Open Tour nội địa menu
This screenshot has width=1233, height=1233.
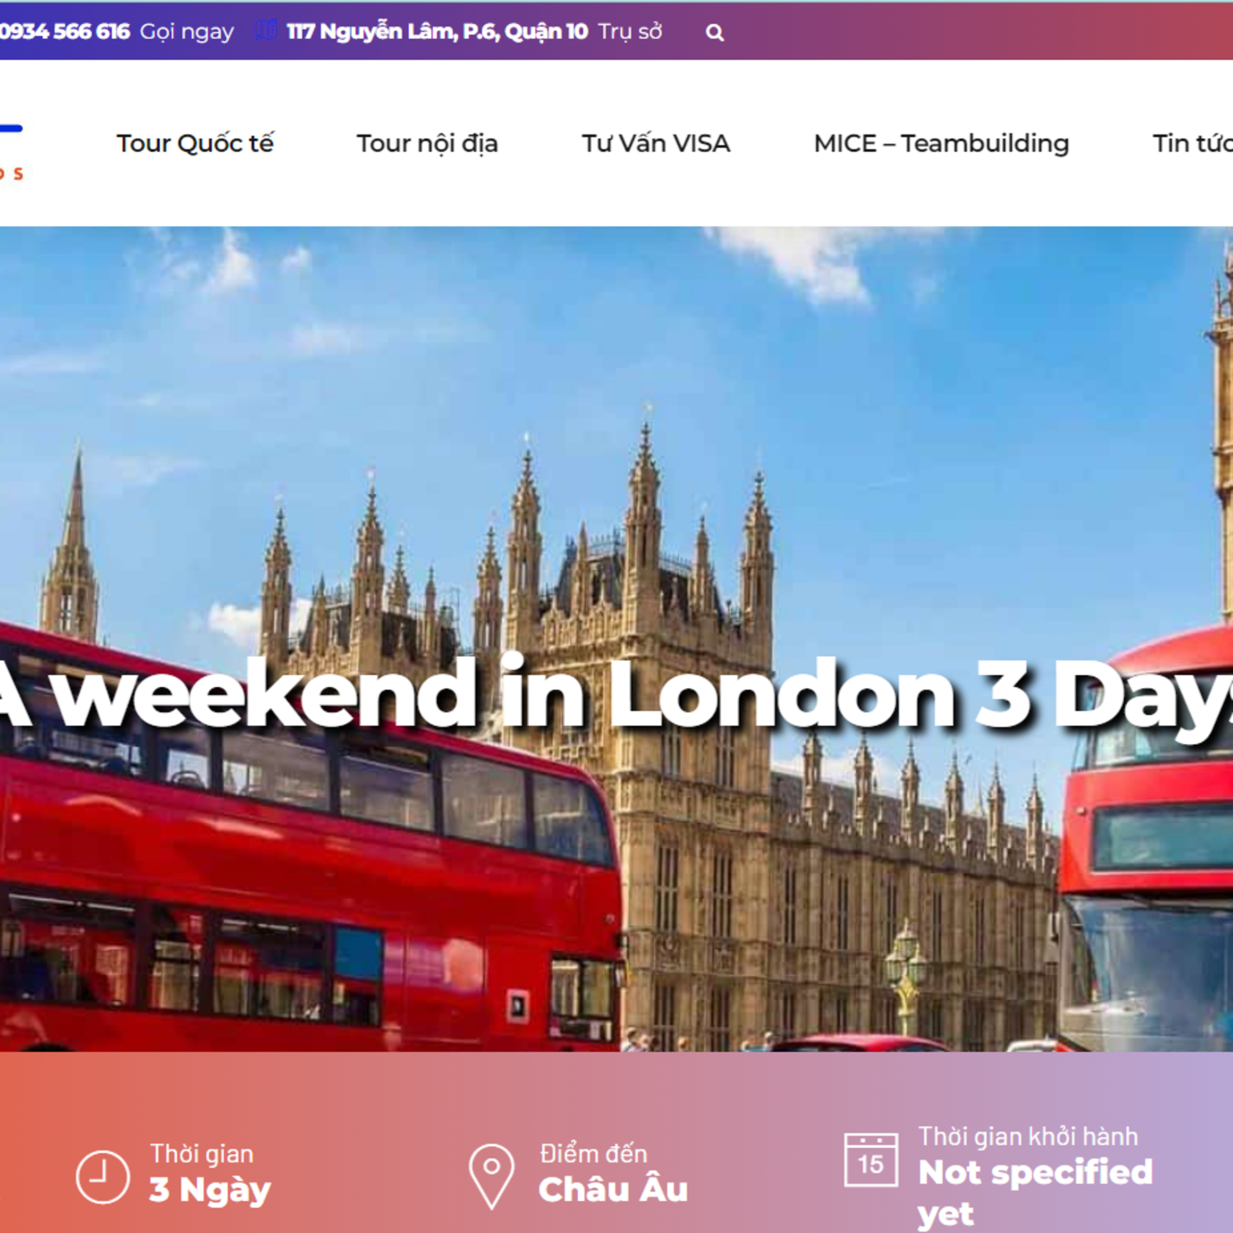(427, 143)
